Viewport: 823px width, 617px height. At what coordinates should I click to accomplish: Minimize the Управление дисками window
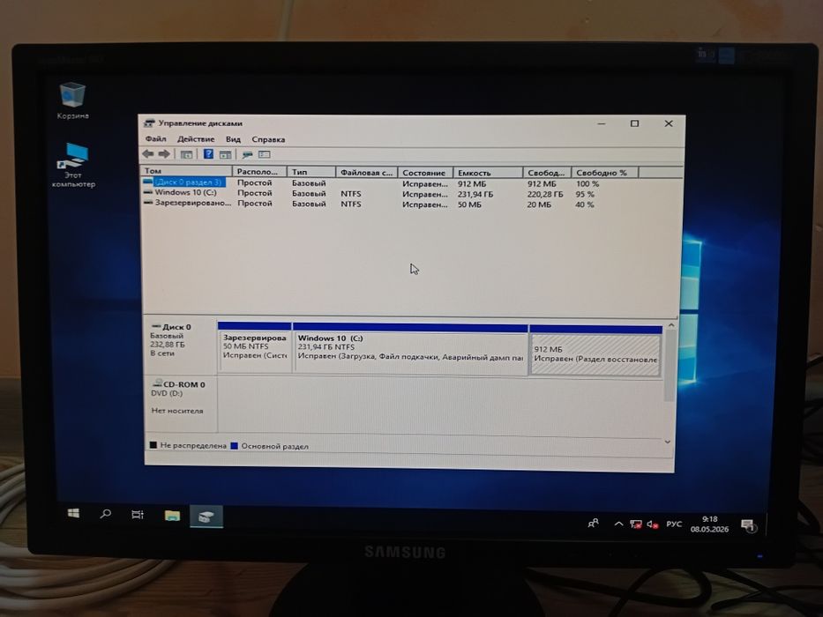(x=602, y=123)
